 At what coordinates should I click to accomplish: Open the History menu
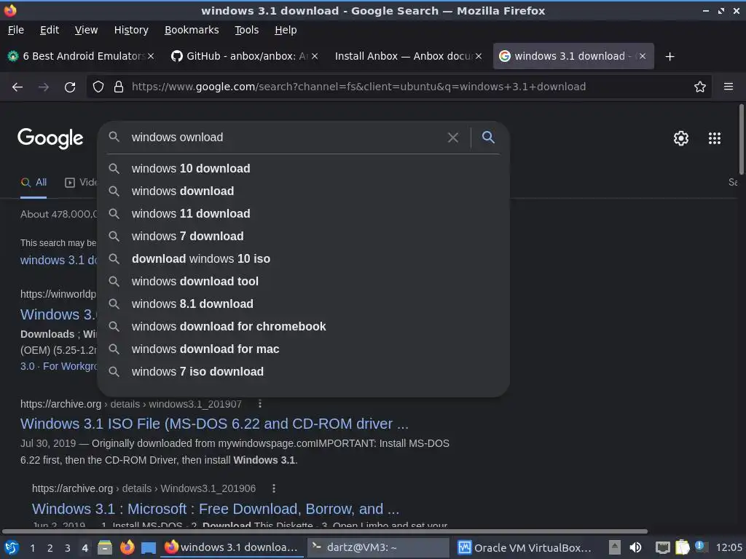click(131, 30)
